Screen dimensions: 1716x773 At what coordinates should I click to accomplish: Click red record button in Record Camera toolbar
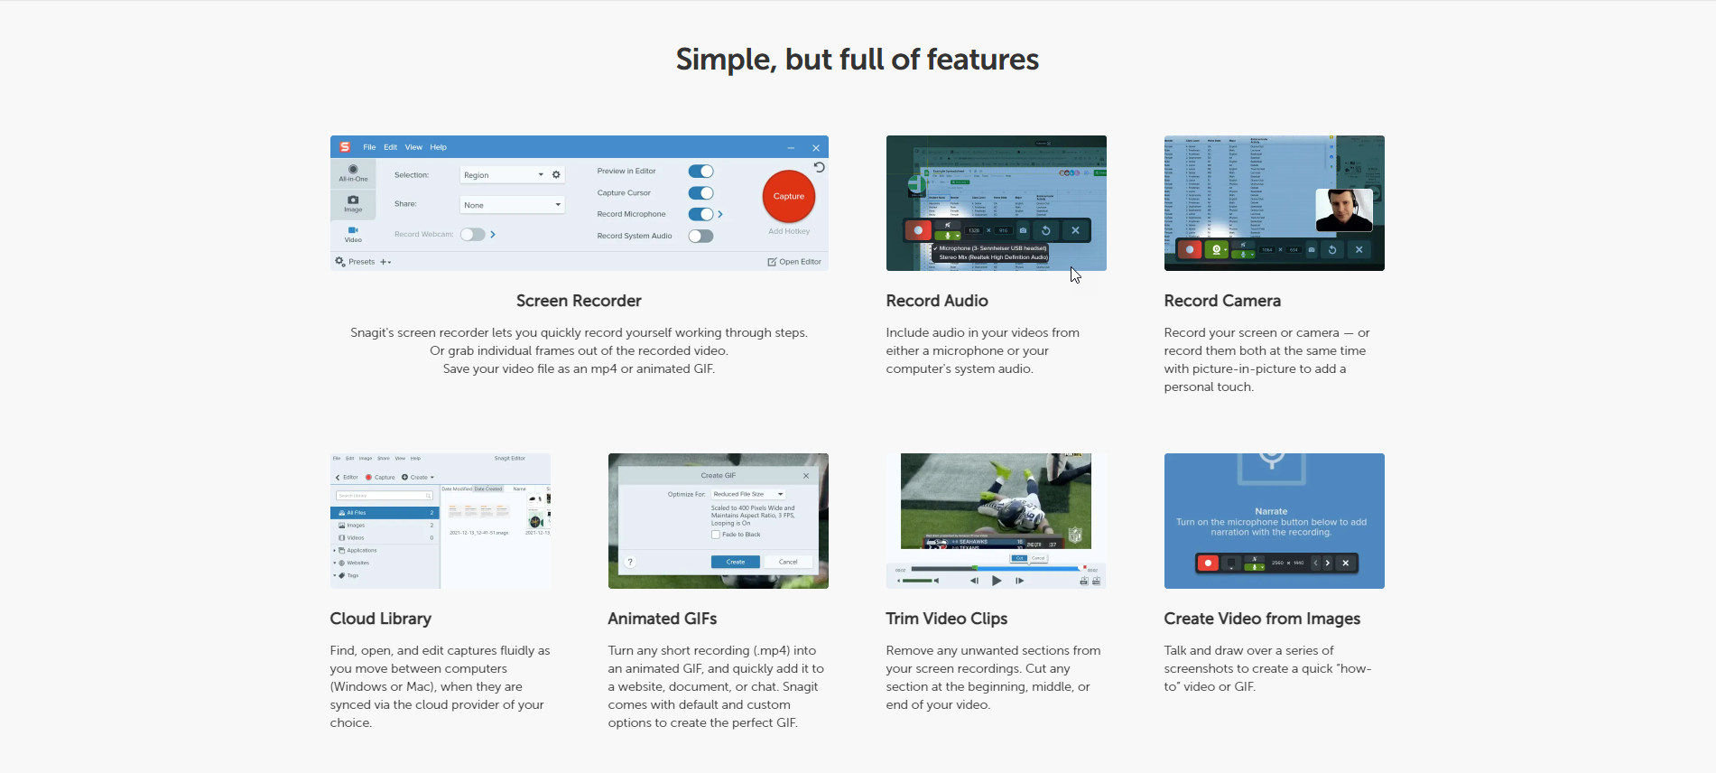pyautogui.click(x=1190, y=249)
